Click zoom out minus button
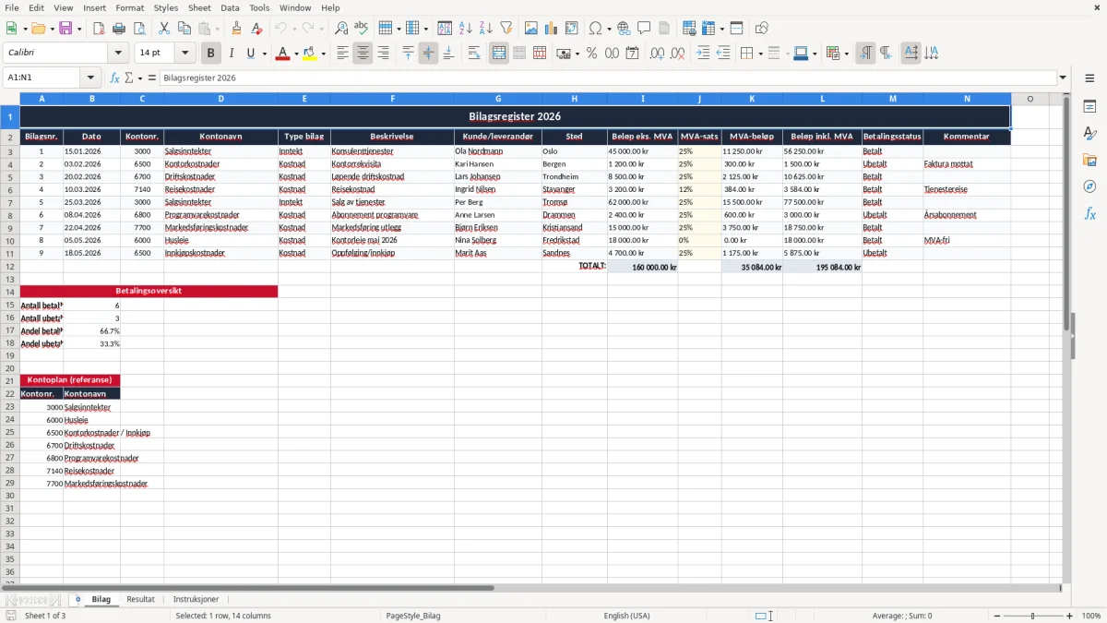Viewport: 1107px width, 623px height. 998,616
